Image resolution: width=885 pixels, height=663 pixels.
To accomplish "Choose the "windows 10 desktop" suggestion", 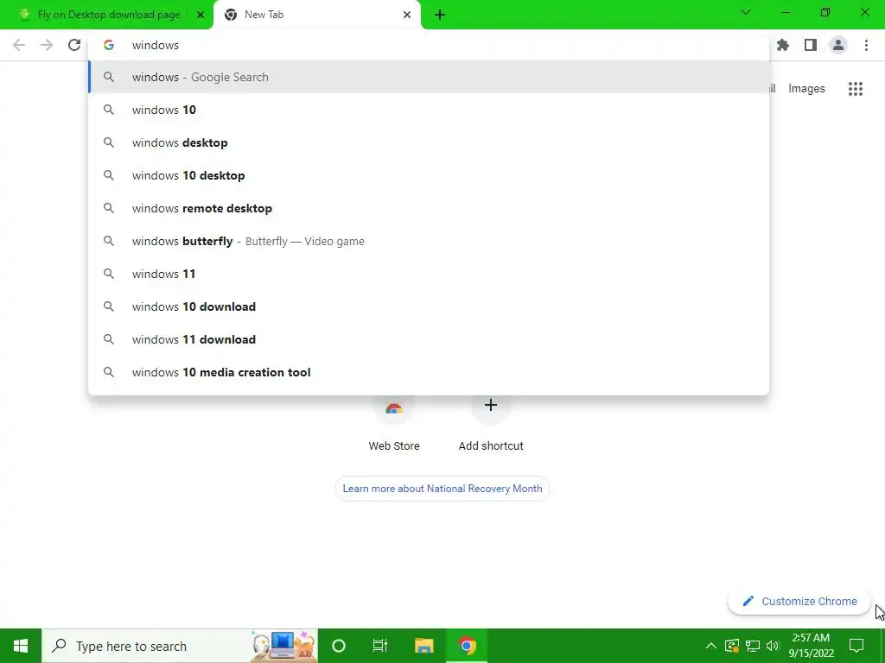I will click(429, 175).
